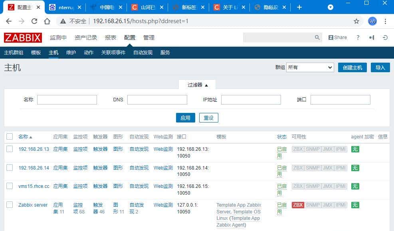Click the SNMP availability icon for 192.168.26.13
The height and width of the screenshot is (231, 394).
[x=313, y=148]
